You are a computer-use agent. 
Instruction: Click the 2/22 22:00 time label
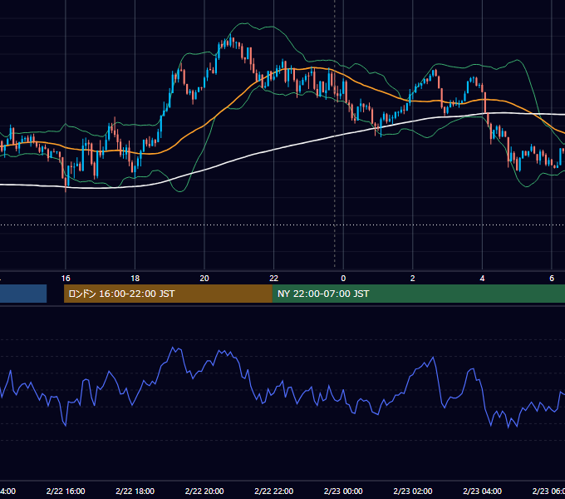274,491
